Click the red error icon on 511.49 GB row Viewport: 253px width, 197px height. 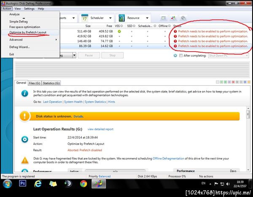tap(175, 32)
